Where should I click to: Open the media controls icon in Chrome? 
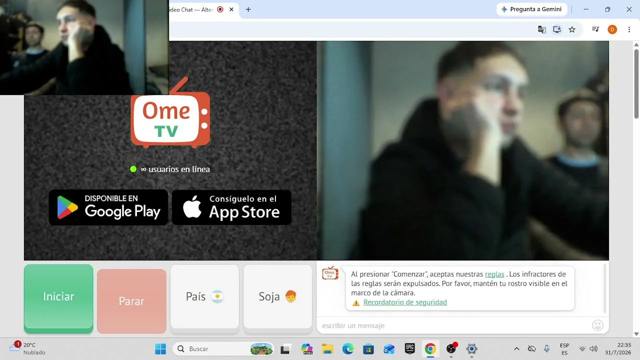coord(595,29)
